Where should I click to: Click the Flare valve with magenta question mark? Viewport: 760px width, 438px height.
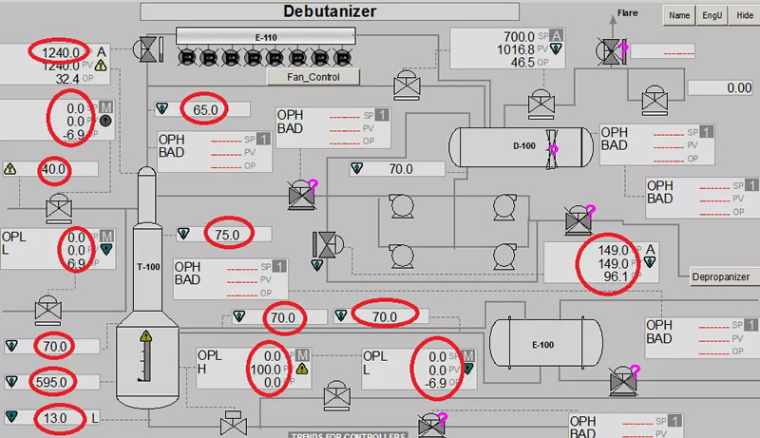pyautogui.click(x=612, y=51)
